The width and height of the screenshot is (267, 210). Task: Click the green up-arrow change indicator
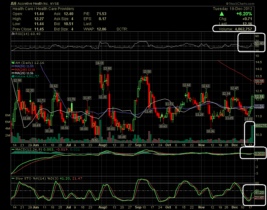[x=222, y=14]
